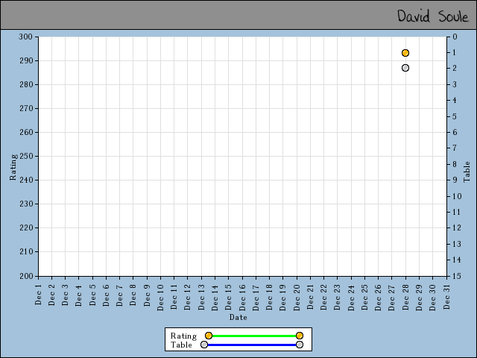Click the Date x-axis title

pyautogui.click(x=238, y=317)
